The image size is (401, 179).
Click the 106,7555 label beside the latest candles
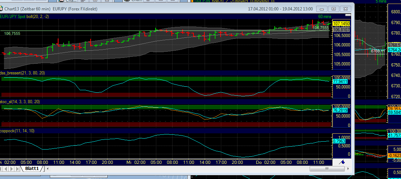pyautogui.click(x=321, y=28)
